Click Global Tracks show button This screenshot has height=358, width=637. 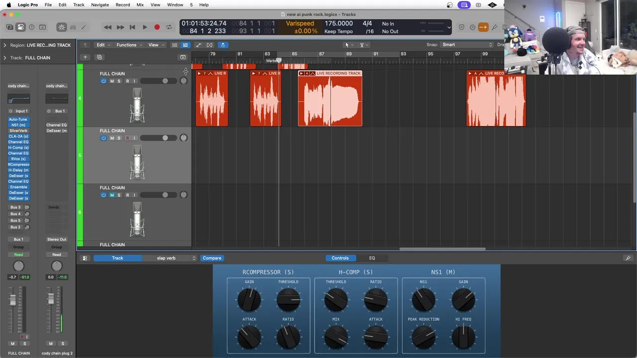coord(183,57)
